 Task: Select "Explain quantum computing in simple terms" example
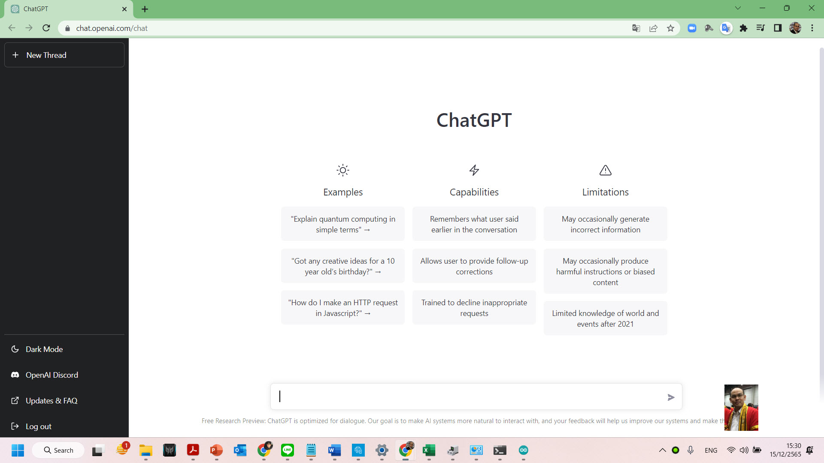[x=343, y=224]
